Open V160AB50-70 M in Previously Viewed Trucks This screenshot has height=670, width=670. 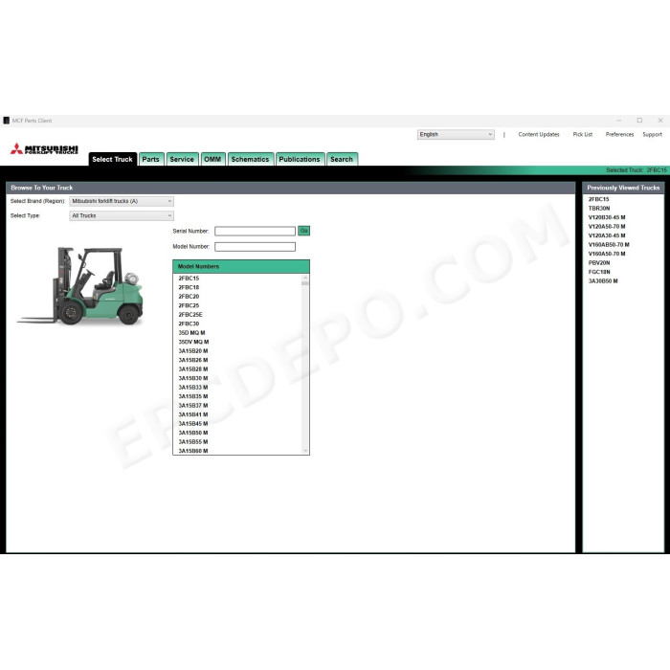point(609,244)
